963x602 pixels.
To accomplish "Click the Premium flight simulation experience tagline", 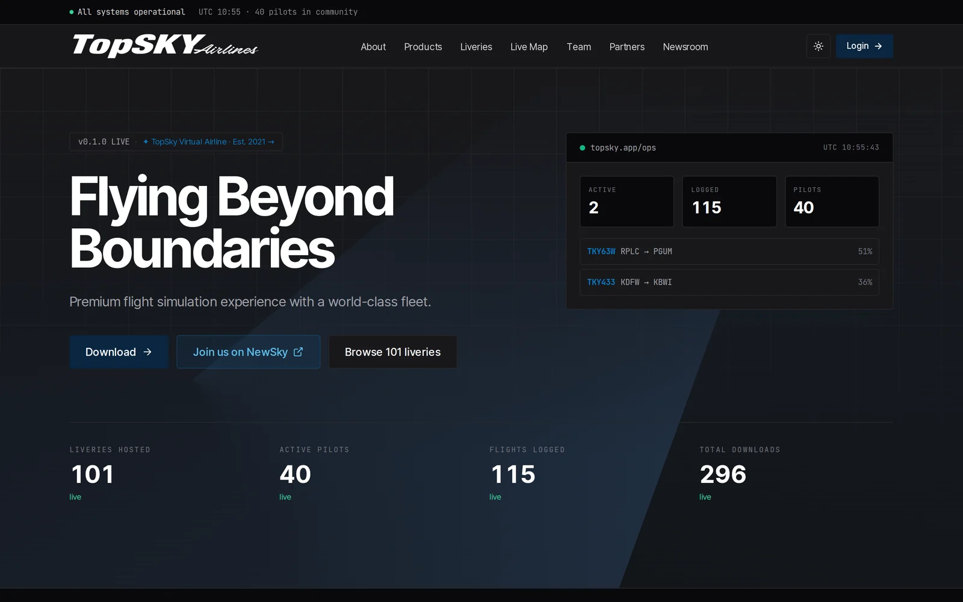I will 250,302.
